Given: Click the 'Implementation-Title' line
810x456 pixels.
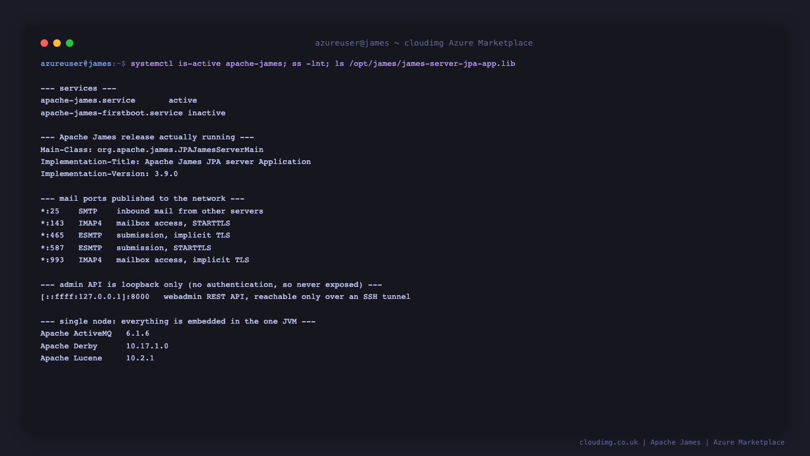Looking at the screenshot, I should pyautogui.click(x=176, y=162).
